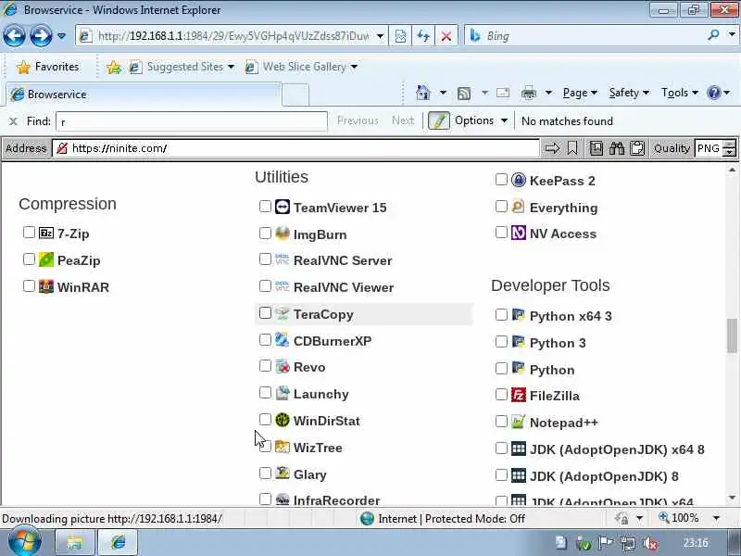
Task: Click the Find highlight pencil icon
Action: tap(438, 120)
